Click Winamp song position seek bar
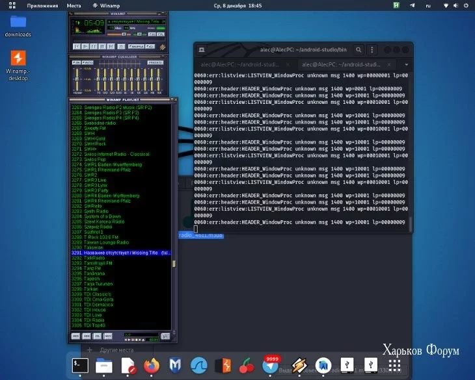Viewport: 475px width, 380px height. [118, 40]
